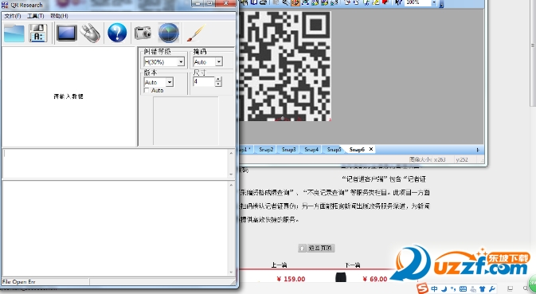Open help with the blue question mark icon
This screenshot has width=536, height=294.
[x=117, y=33]
